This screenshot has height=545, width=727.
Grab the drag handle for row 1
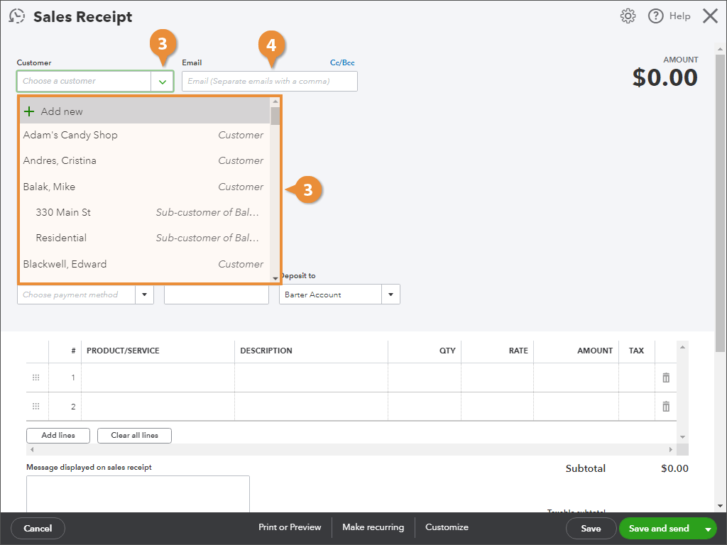click(36, 378)
